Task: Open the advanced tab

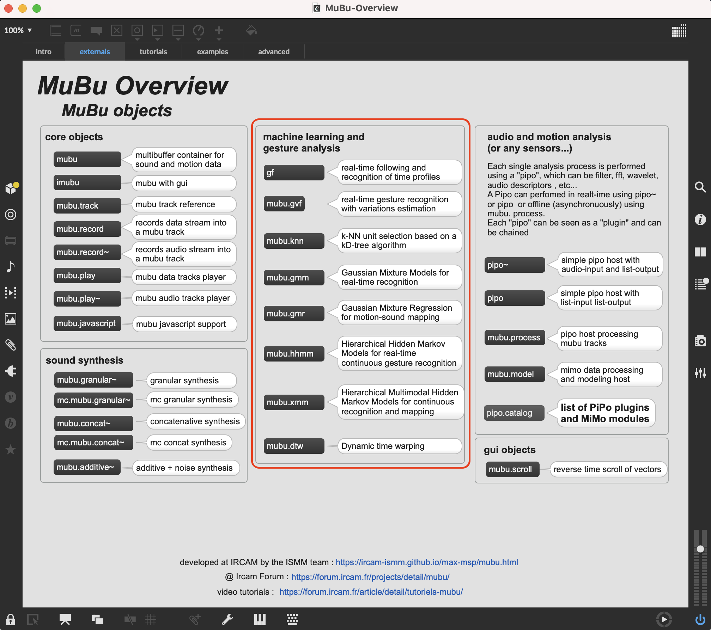Action: tap(274, 52)
